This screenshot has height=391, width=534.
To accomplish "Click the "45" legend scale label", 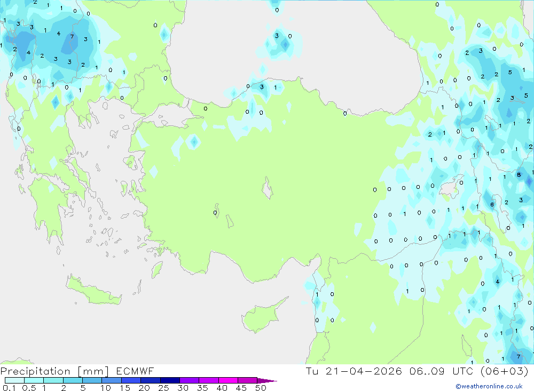I will [x=241, y=388].
